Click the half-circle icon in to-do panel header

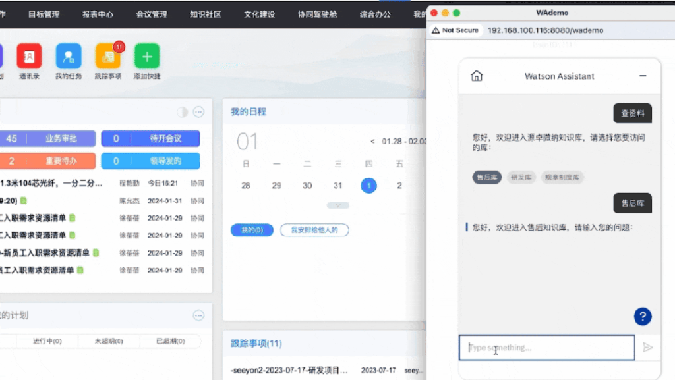[183, 112]
